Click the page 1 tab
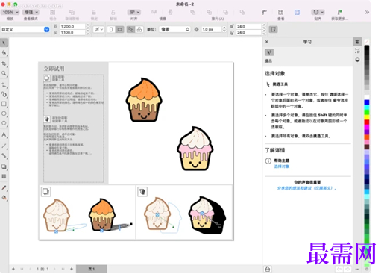The height and width of the screenshot is (277, 390). click(x=92, y=269)
